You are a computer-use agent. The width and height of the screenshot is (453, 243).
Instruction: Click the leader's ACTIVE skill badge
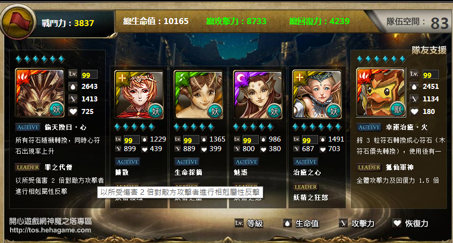(28, 127)
